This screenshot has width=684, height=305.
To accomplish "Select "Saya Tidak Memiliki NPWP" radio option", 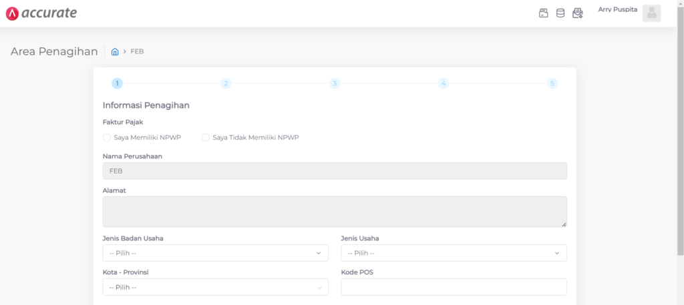I will (x=206, y=137).
